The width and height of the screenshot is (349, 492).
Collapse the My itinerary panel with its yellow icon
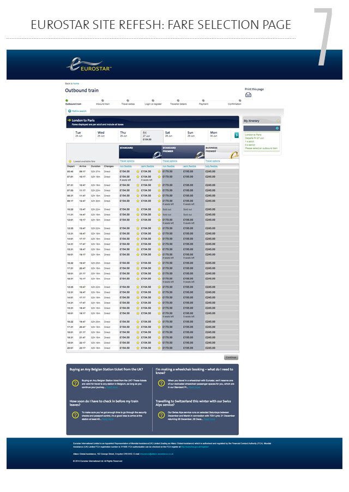[x=278, y=121]
